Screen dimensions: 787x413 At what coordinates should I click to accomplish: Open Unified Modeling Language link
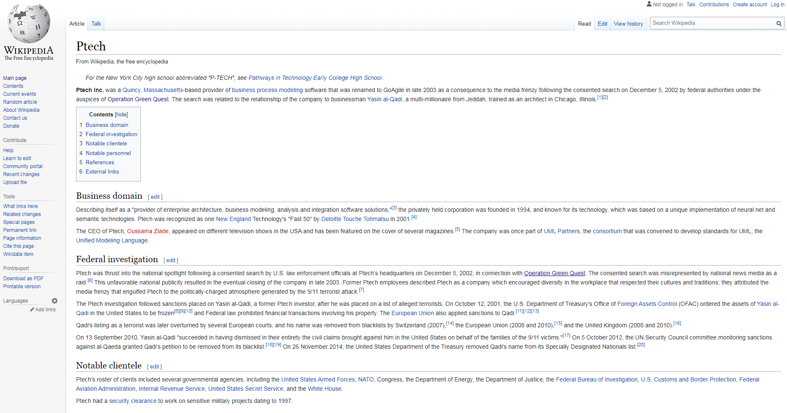(112, 241)
